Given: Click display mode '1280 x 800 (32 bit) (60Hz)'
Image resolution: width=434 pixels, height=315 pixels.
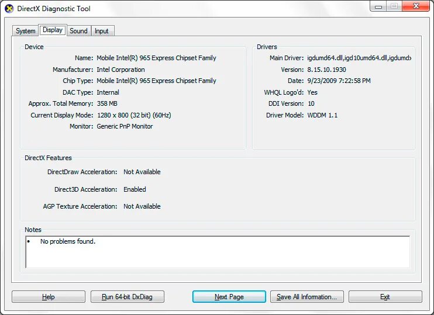Looking at the screenshot, I should [135, 115].
